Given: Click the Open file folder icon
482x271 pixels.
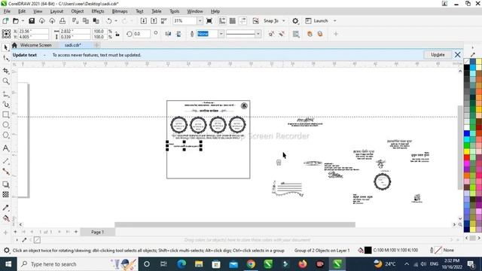Looking at the screenshot, I should (x=16, y=21).
